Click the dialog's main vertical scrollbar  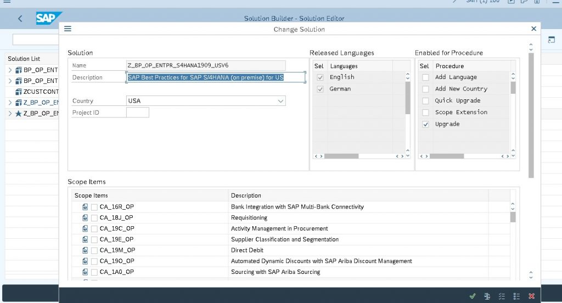531,115
